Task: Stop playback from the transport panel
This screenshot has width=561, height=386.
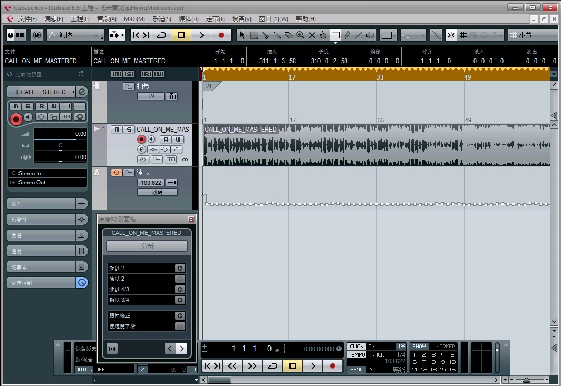Action: pyautogui.click(x=292, y=365)
